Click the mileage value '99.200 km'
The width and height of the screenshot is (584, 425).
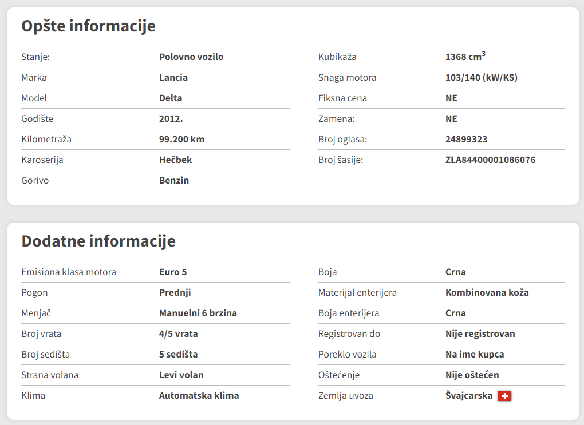[181, 139]
